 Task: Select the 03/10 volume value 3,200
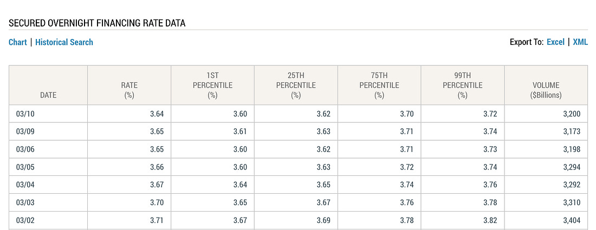(x=572, y=114)
